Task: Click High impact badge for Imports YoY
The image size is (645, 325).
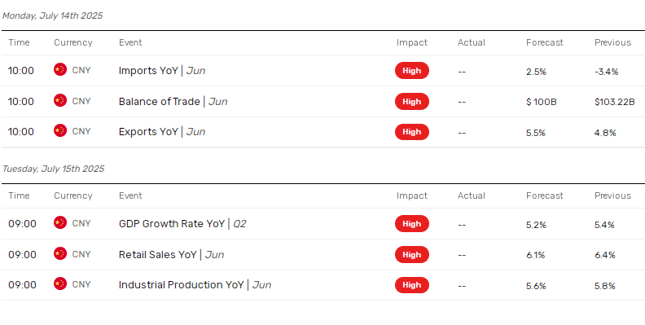Action: click(412, 70)
